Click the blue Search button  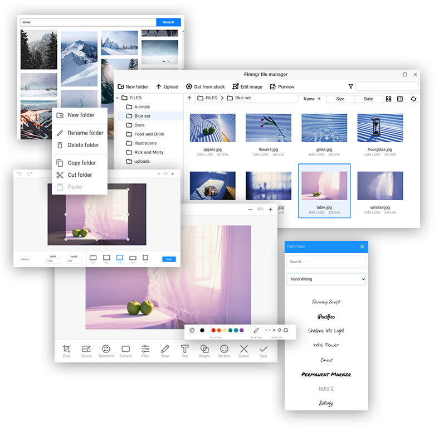(169, 22)
